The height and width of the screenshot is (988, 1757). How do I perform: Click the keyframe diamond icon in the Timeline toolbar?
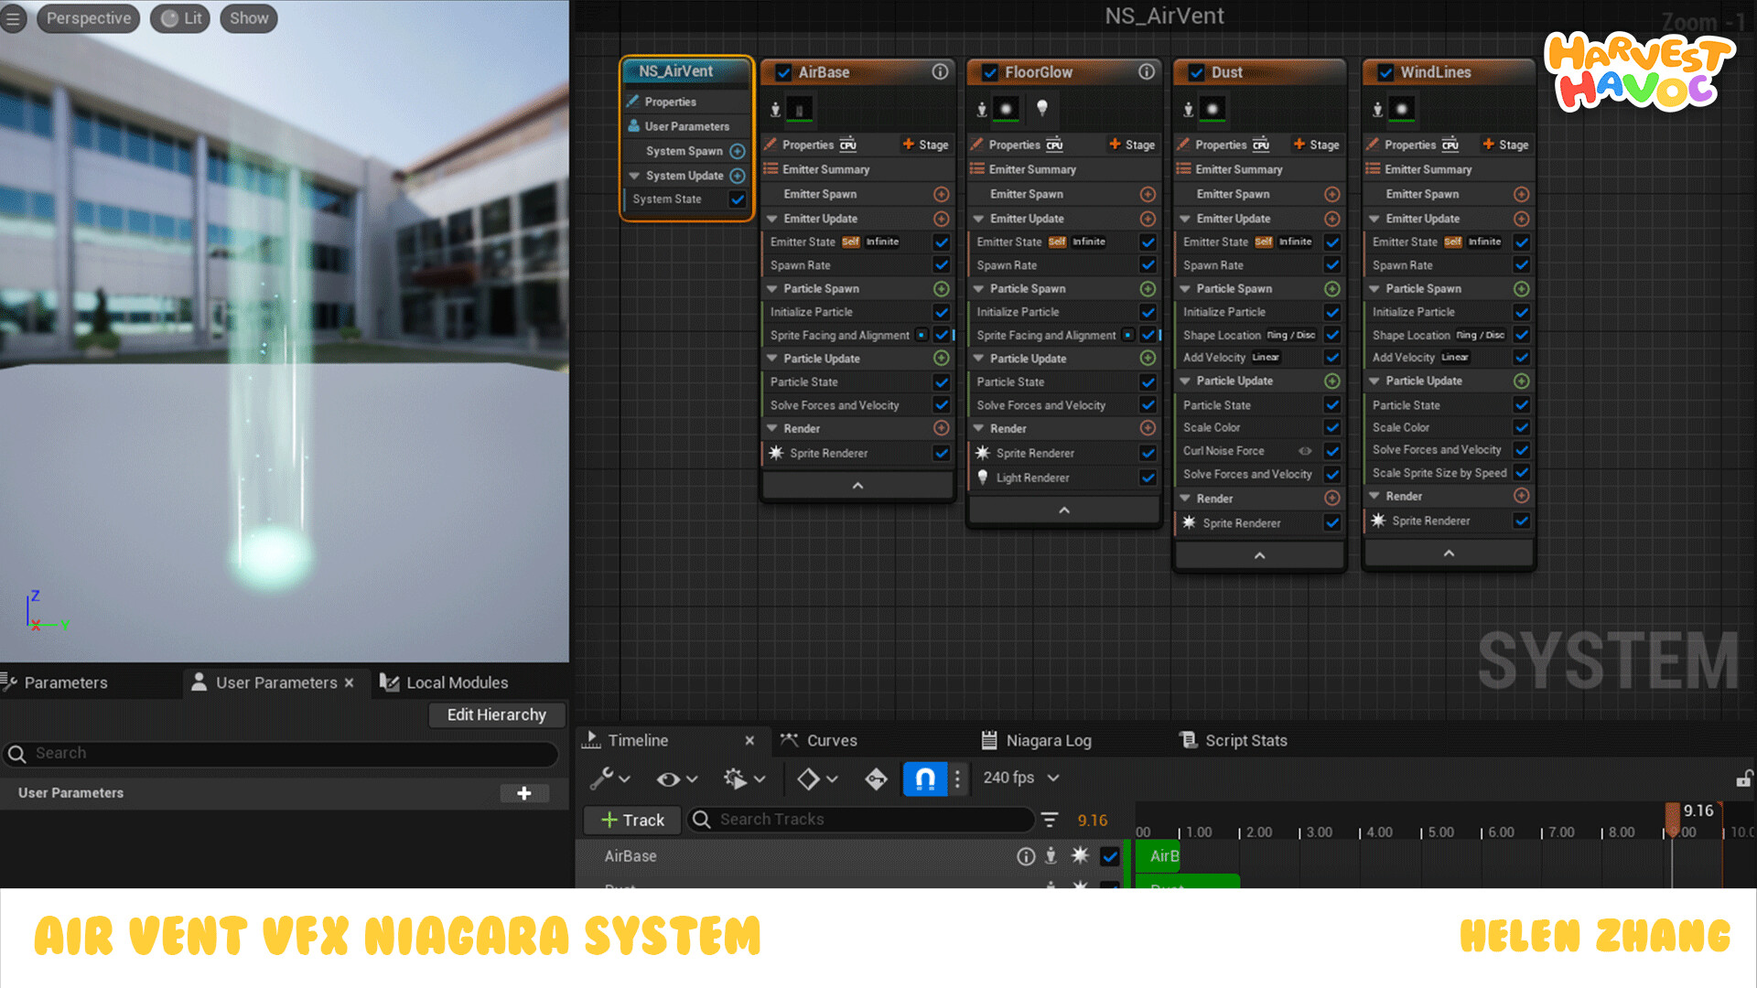click(809, 778)
